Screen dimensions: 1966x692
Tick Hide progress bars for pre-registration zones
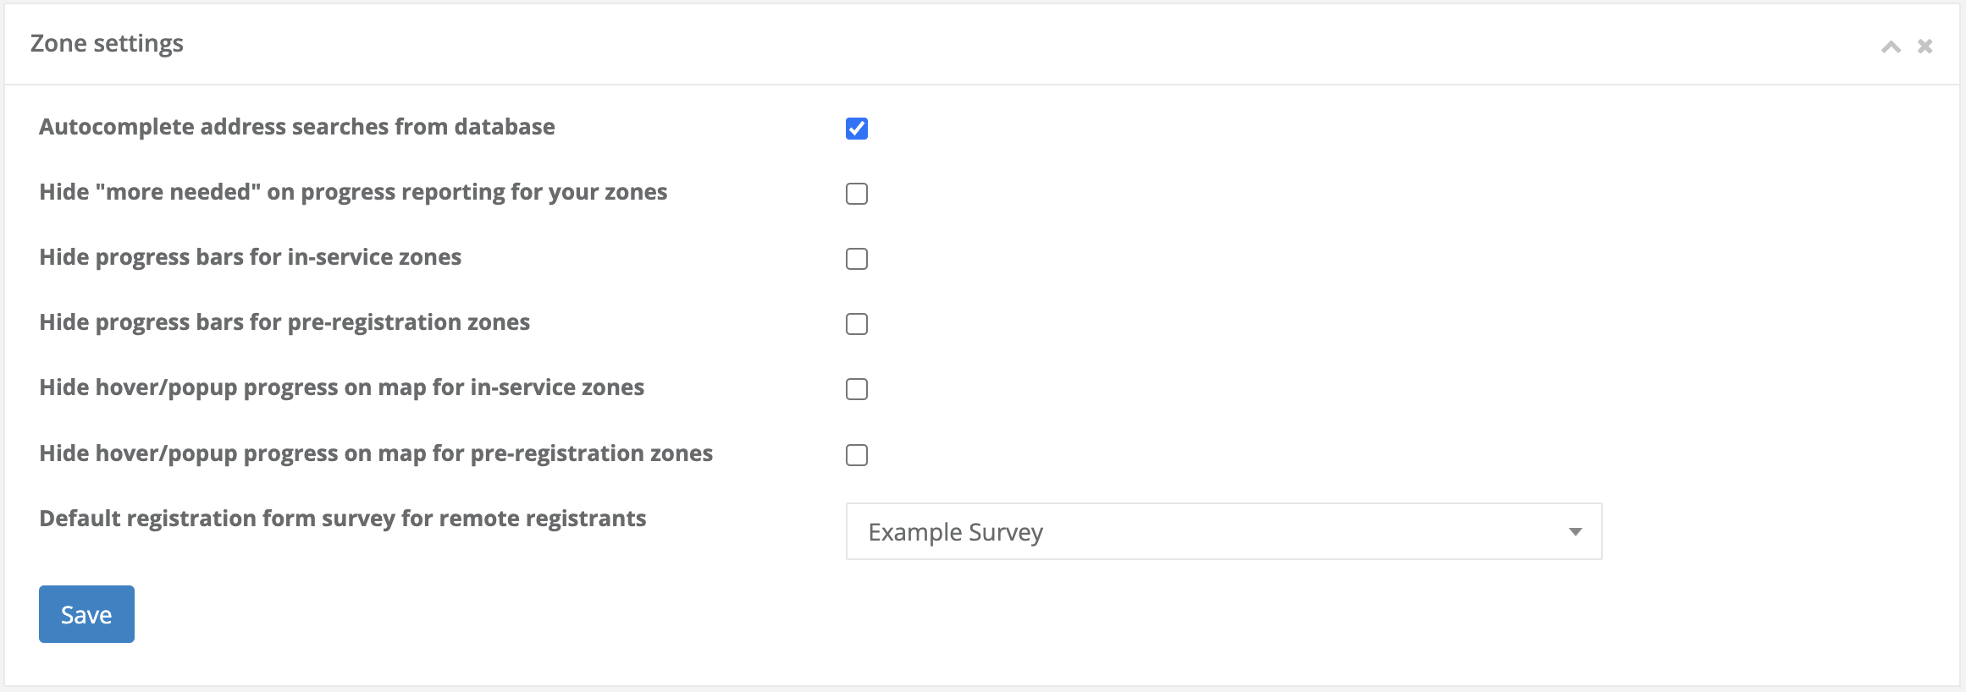tap(857, 324)
